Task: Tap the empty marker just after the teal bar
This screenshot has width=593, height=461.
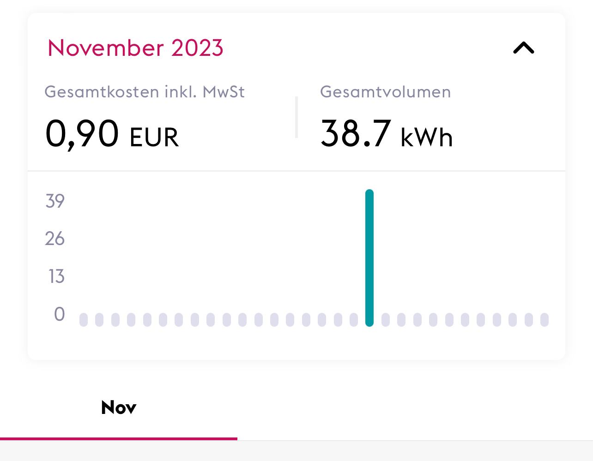Action: (x=386, y=320)
